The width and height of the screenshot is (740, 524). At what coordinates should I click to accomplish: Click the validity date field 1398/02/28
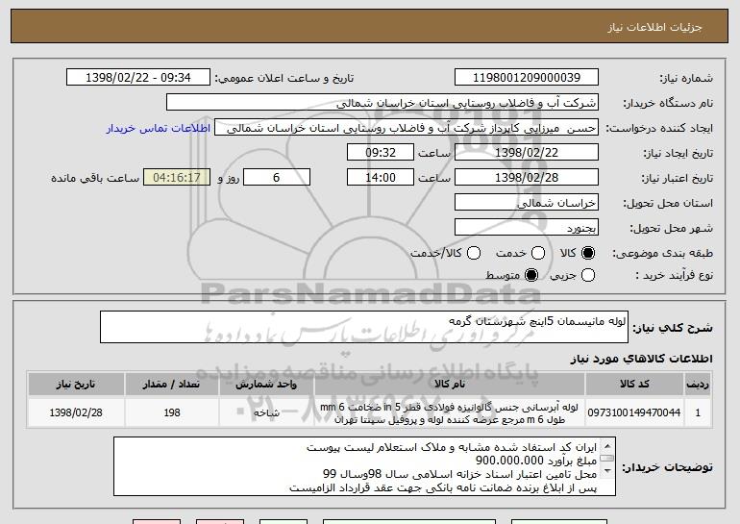point(527,178)
